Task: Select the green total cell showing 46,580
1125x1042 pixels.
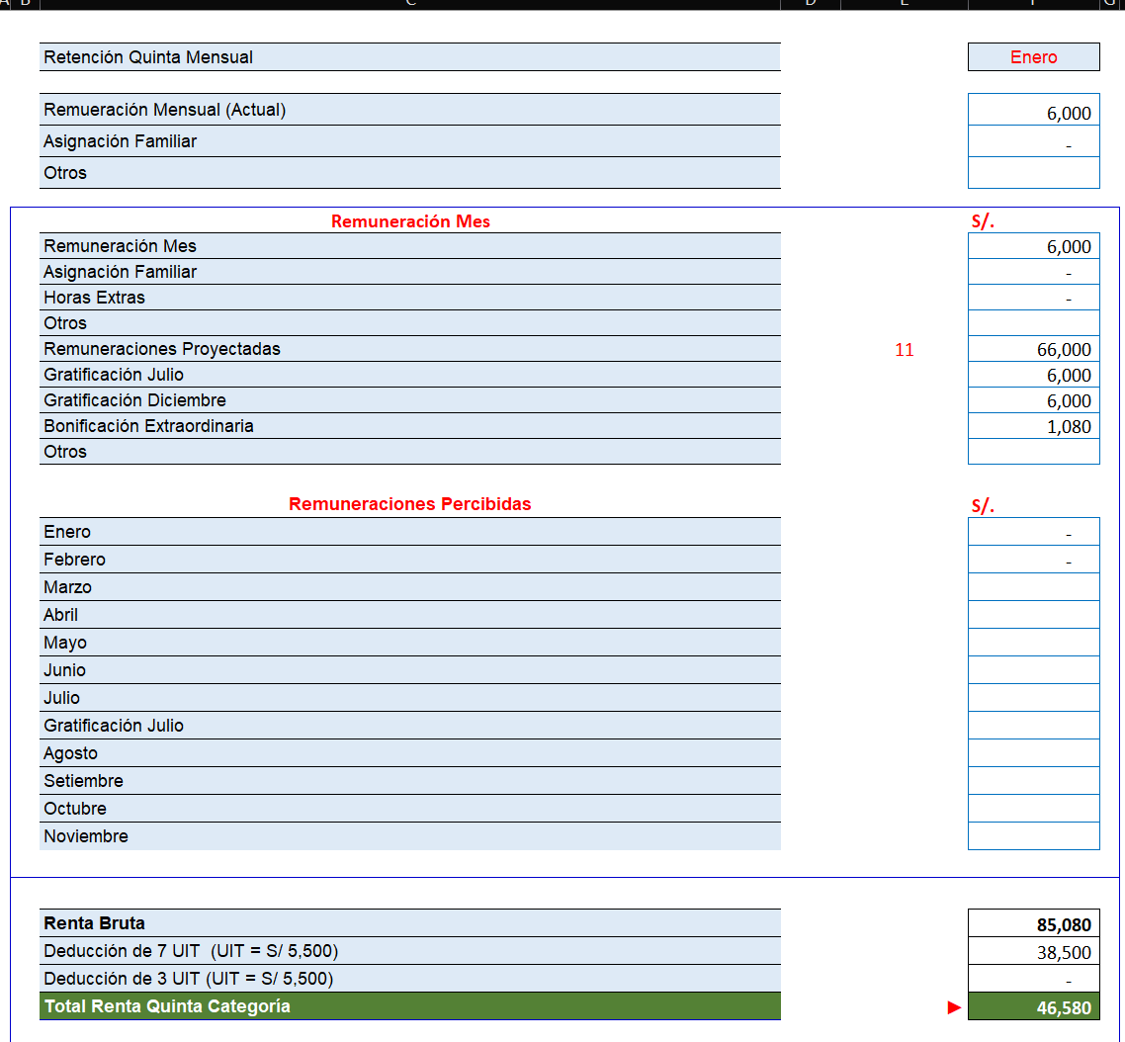Action: click(x=1033, y=1007)
